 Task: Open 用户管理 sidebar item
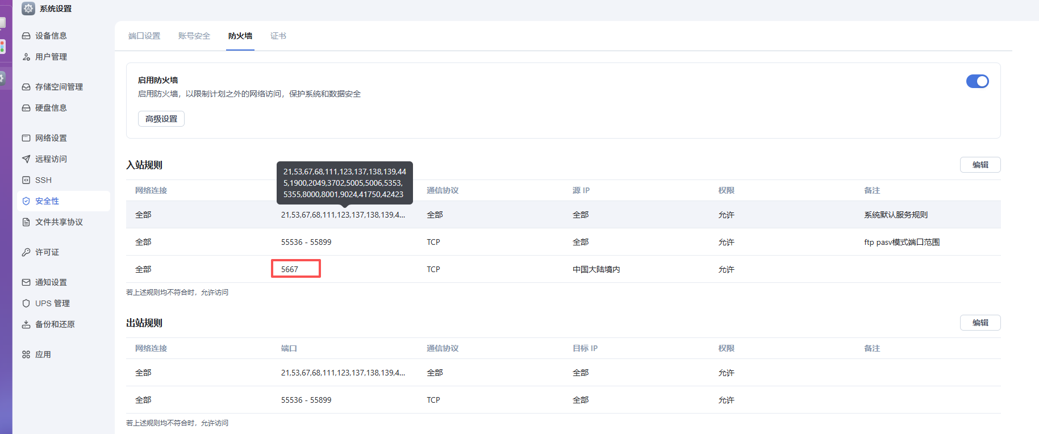point(63,57)
